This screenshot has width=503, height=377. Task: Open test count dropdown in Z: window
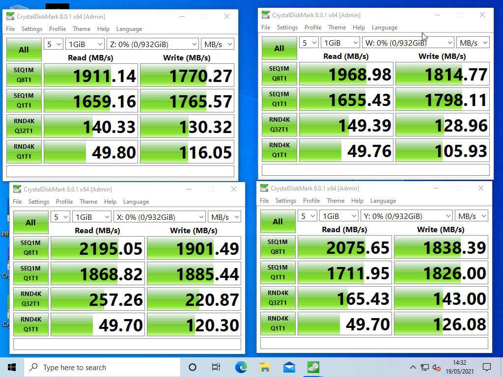click(53, 44)
